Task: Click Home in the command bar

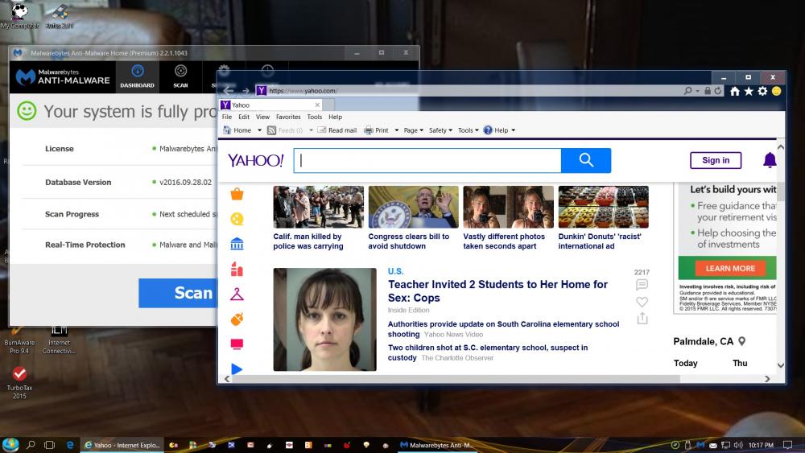Action: pos(237,130)
